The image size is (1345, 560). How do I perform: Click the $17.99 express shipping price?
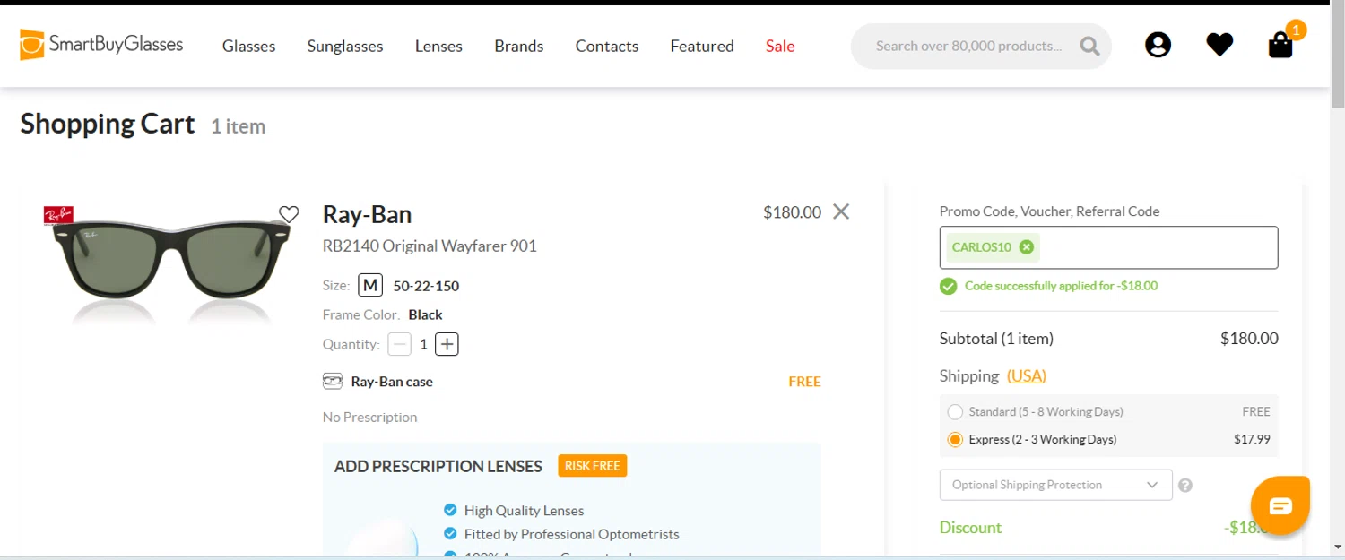(1252, 439)
